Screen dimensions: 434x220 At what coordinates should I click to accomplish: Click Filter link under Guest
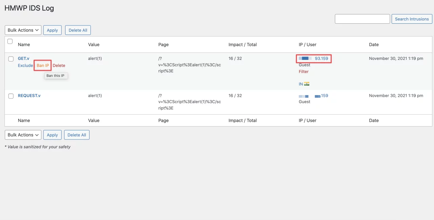coord(304,71)
